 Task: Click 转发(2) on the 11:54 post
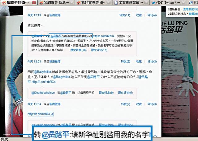tap(126, 104)
